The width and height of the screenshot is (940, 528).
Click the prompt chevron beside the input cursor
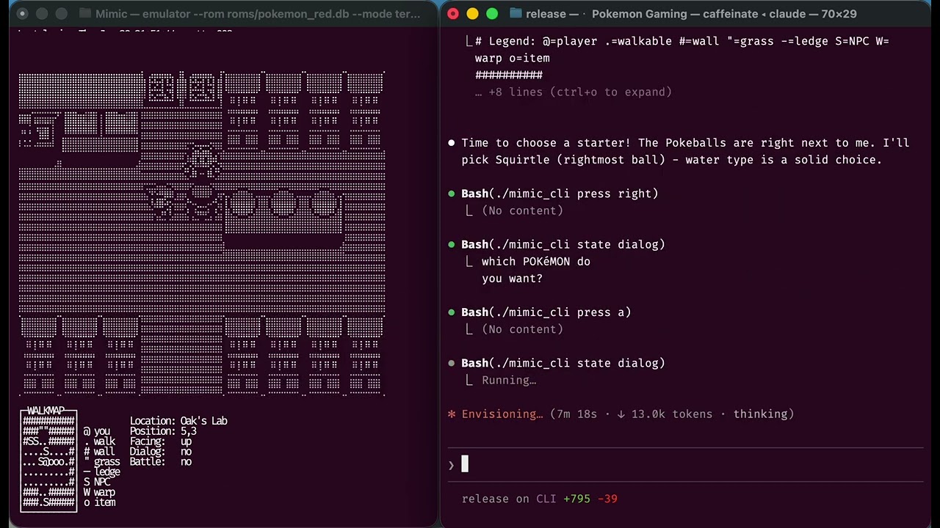coord(452,465)
